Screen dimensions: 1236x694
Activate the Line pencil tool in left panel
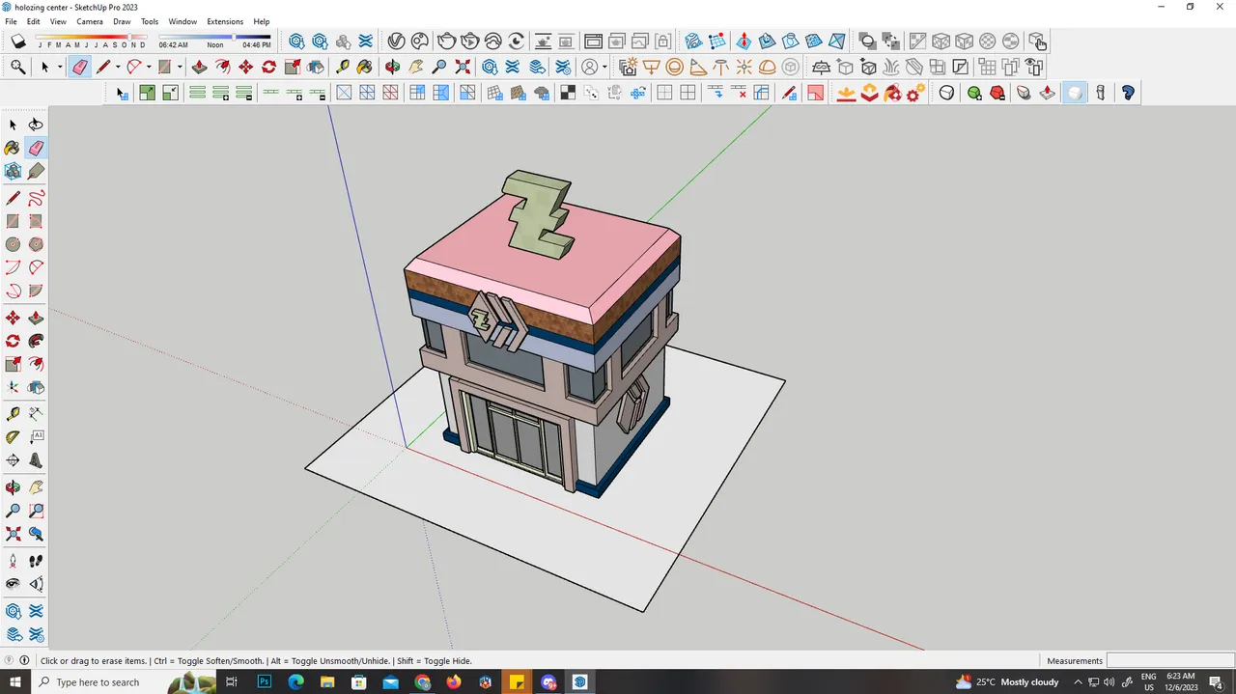click(13, 198)
